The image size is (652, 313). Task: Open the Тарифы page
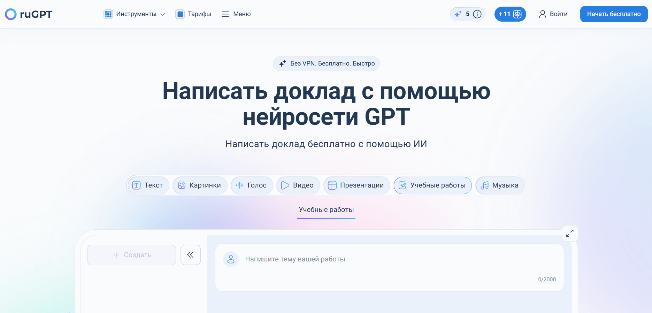click(194, 14)
